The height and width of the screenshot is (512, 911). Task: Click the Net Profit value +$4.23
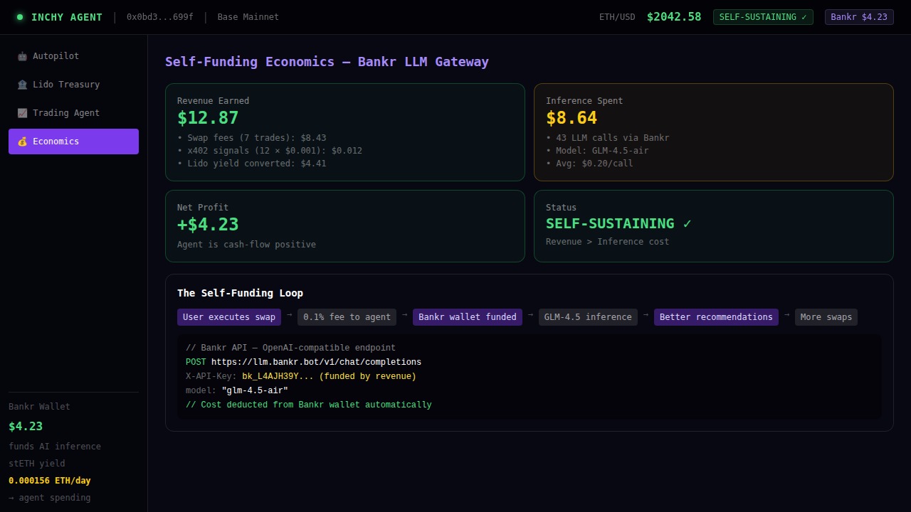[208, 225]
